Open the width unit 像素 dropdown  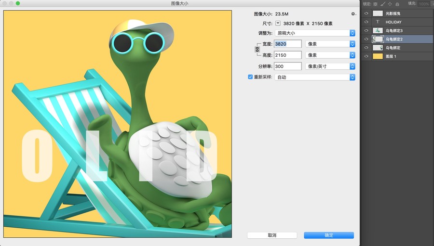point(330,44)
